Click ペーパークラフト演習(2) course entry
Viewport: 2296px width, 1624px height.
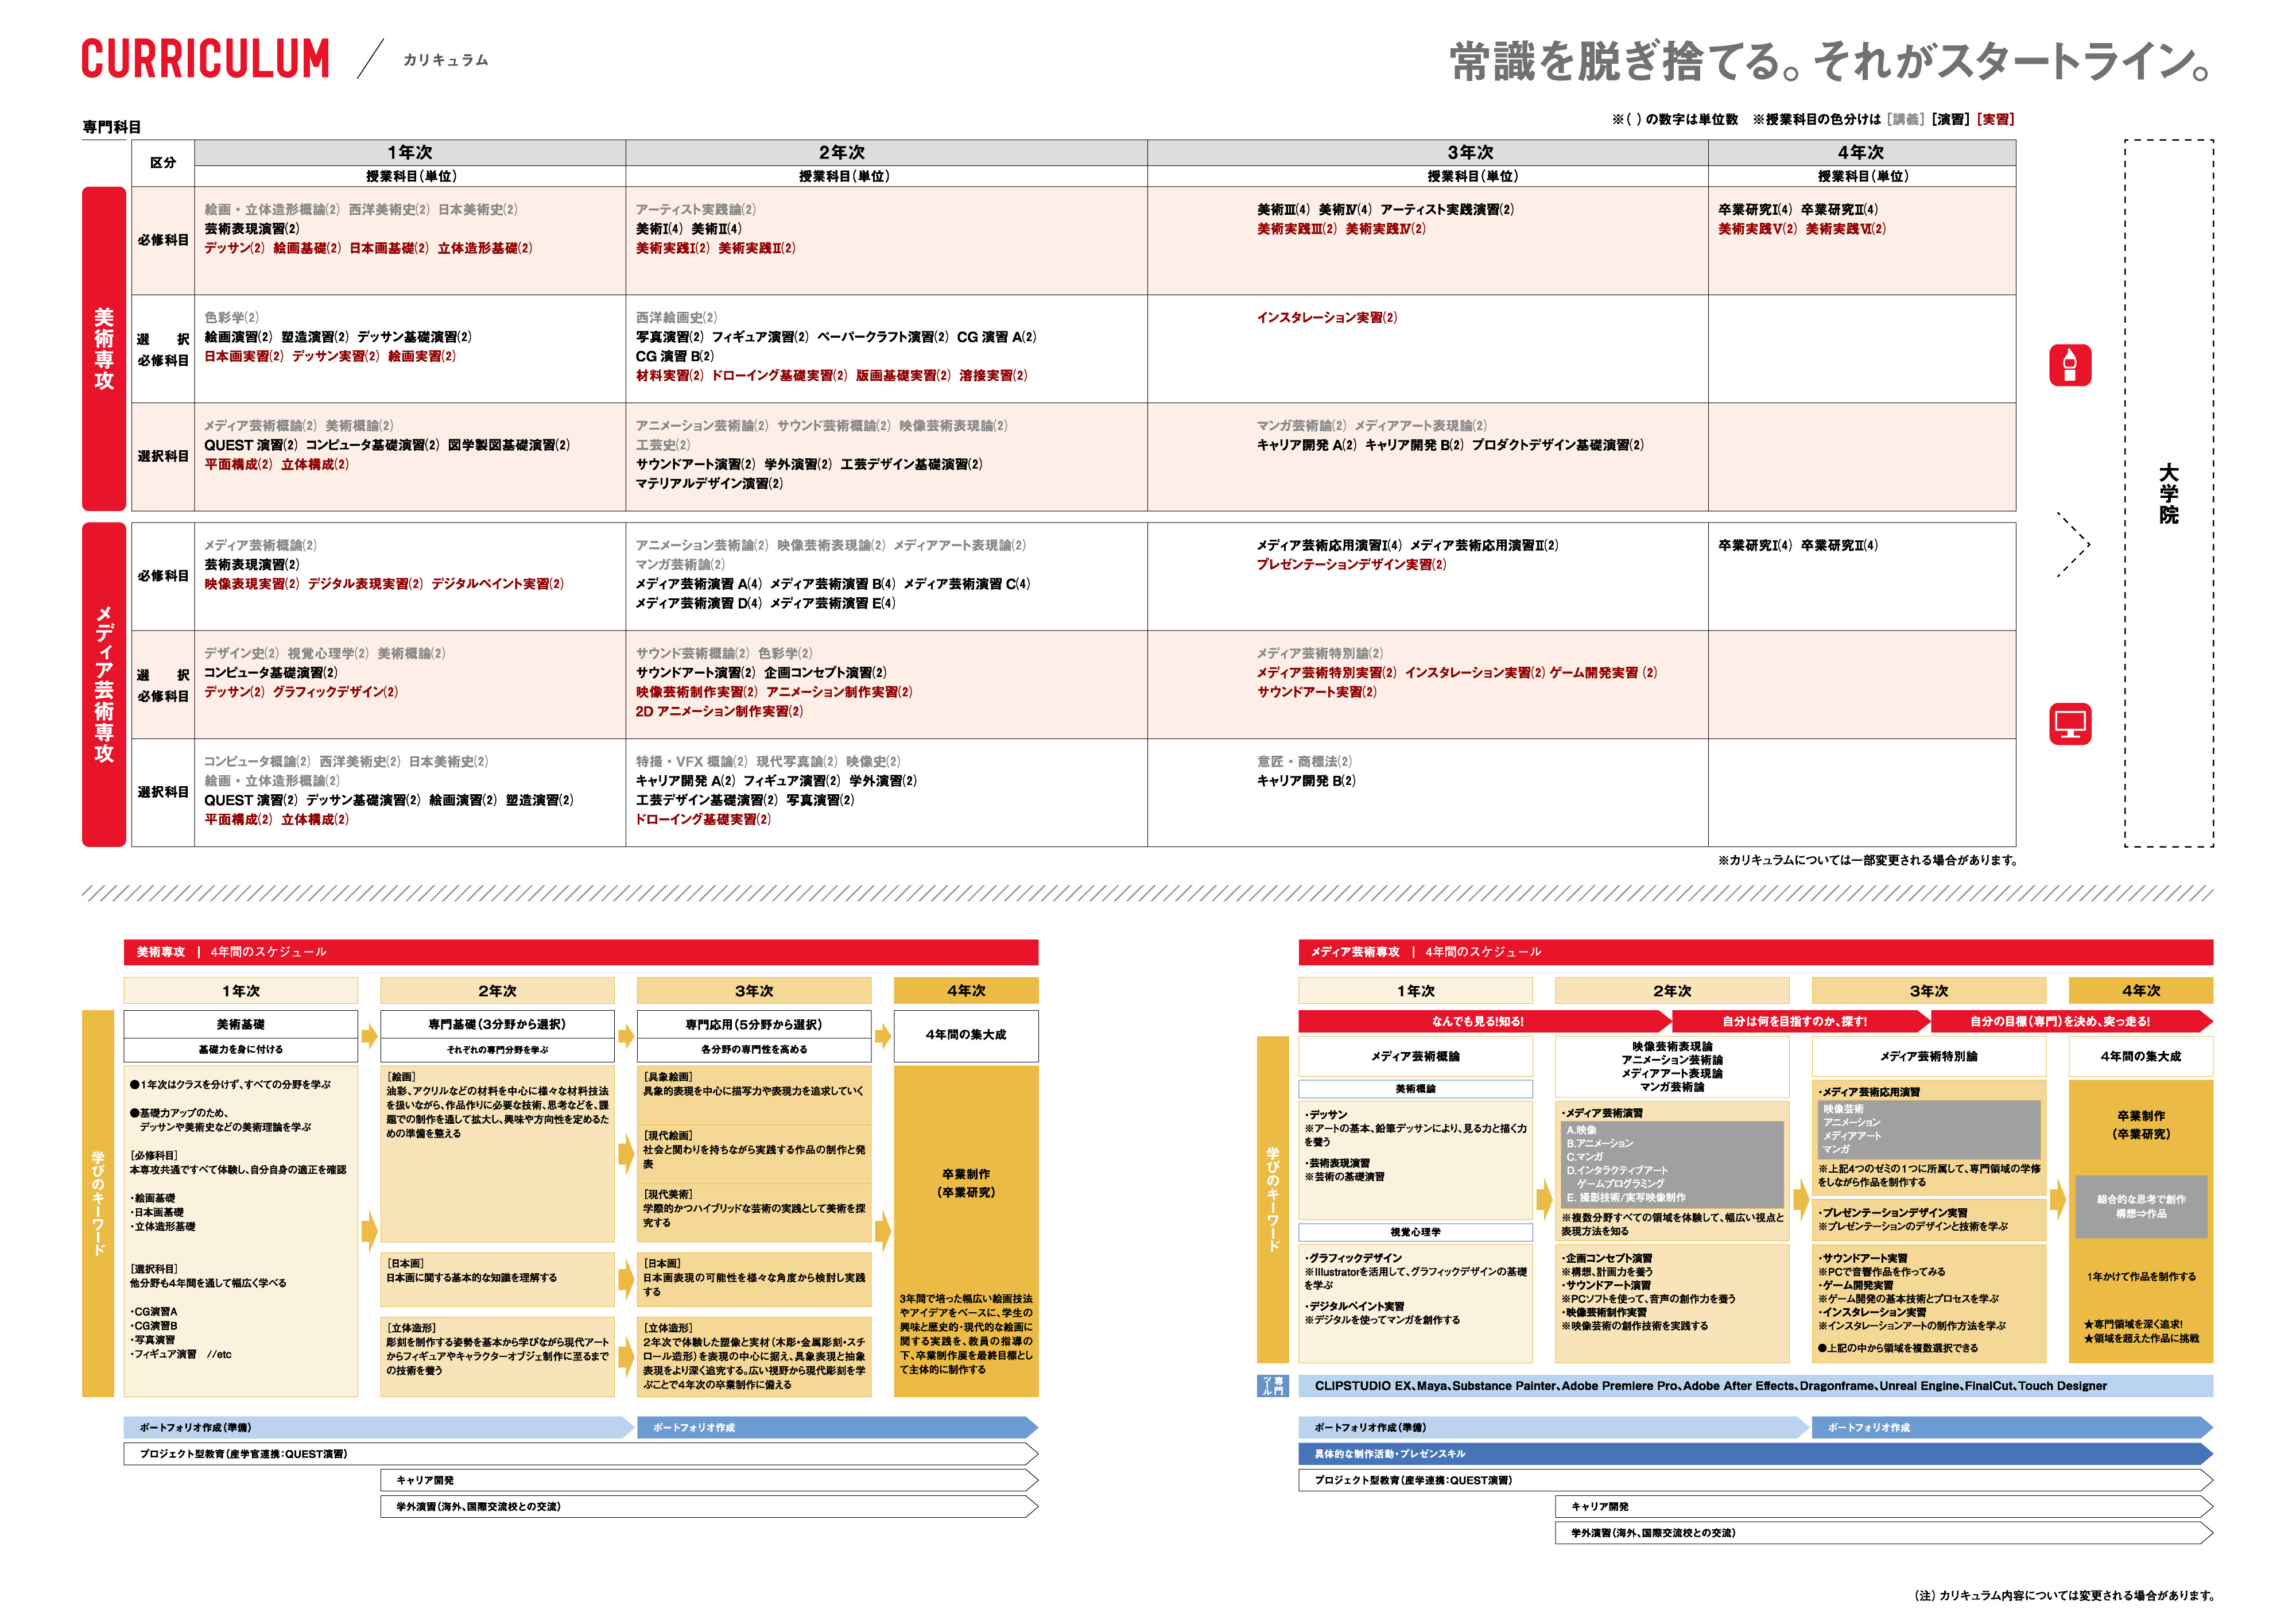pos(883,337)
